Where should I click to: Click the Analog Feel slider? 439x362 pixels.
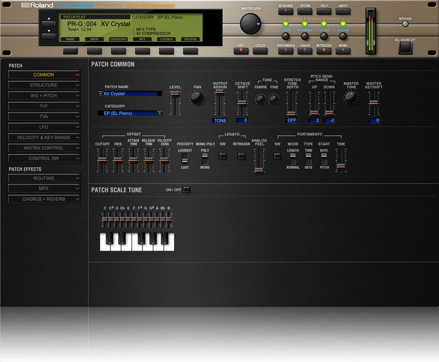click(x=259, y=160)
